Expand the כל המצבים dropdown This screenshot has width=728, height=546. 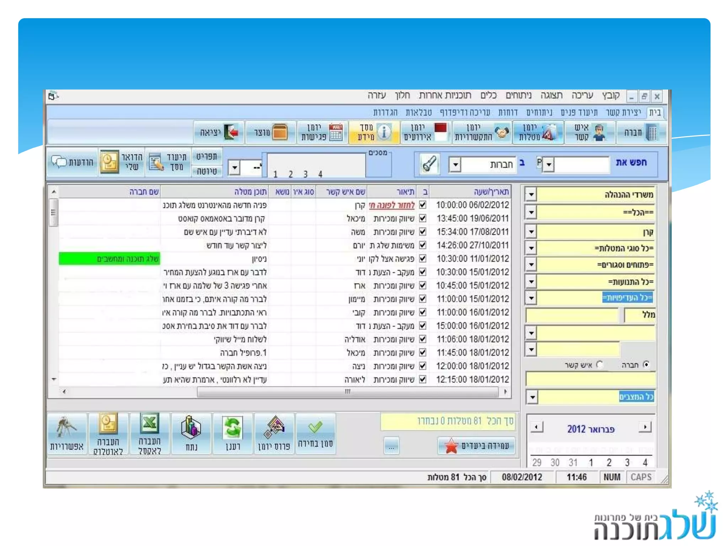(532, 397)
